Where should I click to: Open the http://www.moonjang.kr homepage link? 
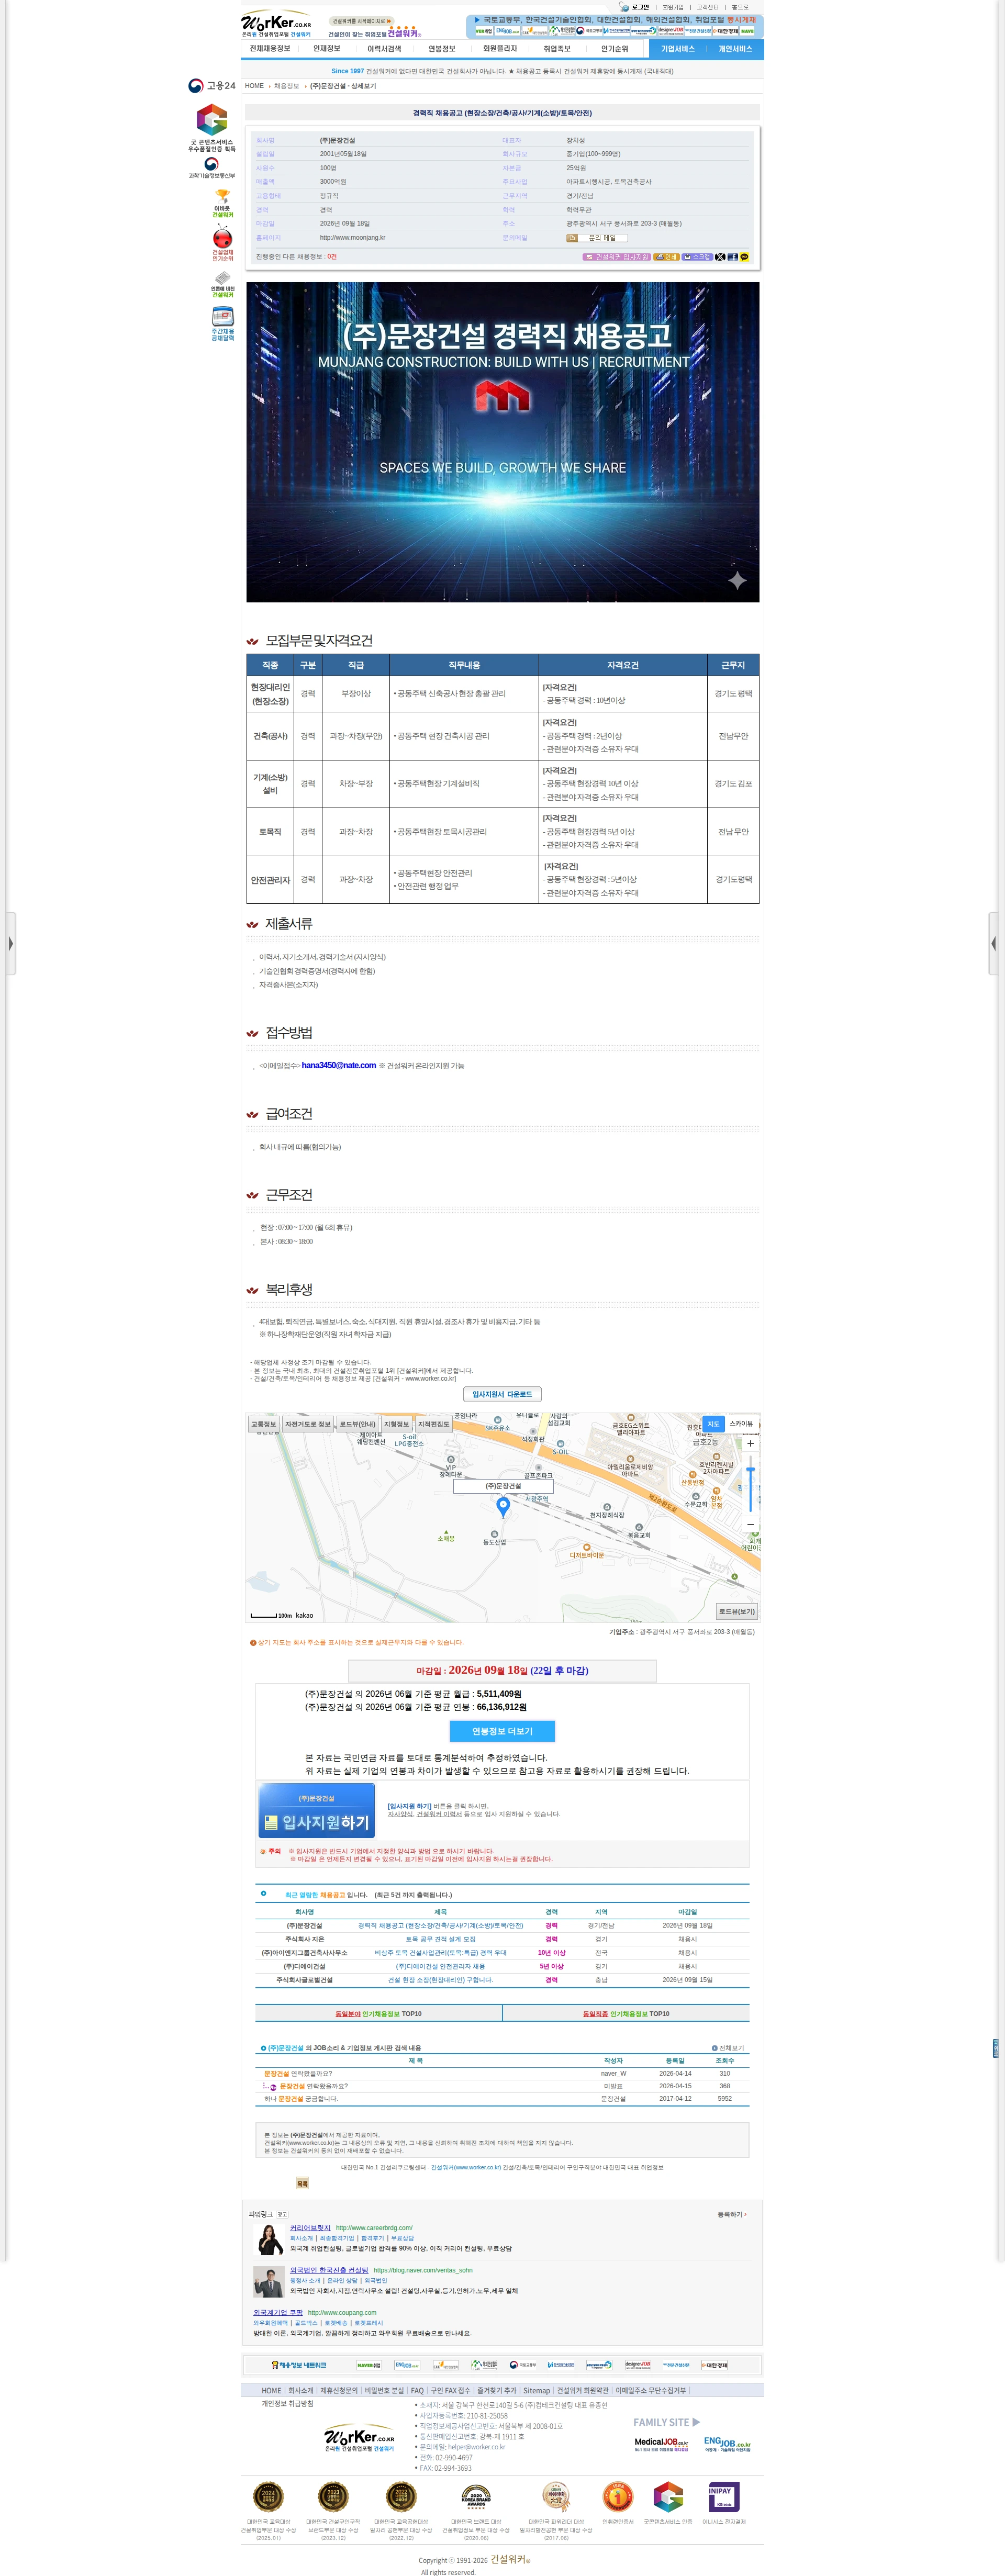(x=352, y=238)
